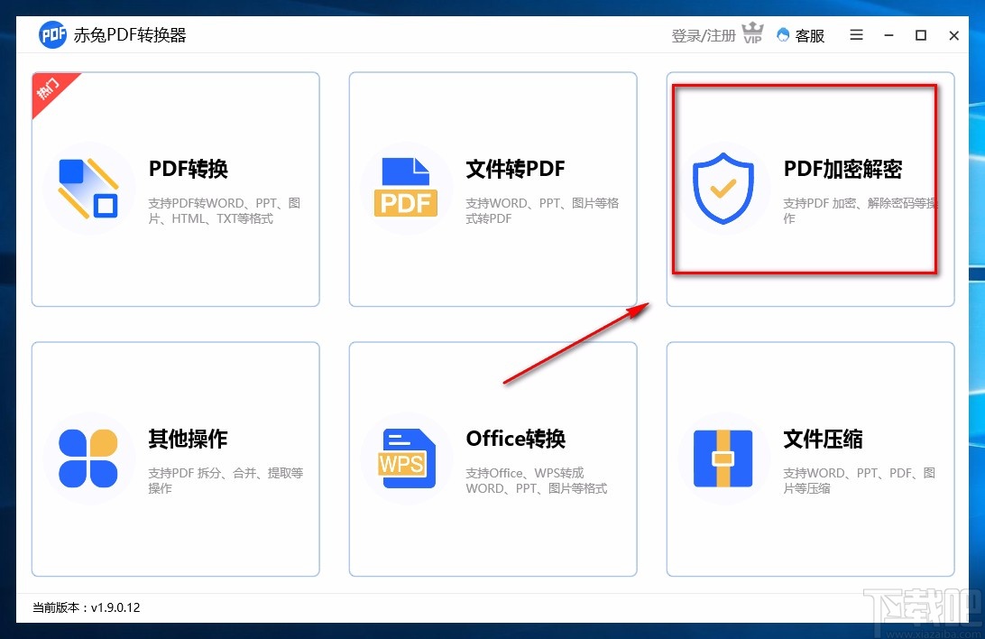The image size is (985, 639).
Task: Open 客服 support text button
Action: point(810,36)
